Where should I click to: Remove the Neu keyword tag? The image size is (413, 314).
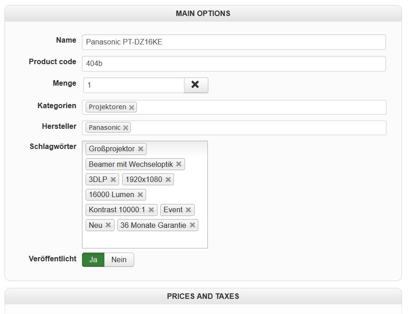(108, 225)
